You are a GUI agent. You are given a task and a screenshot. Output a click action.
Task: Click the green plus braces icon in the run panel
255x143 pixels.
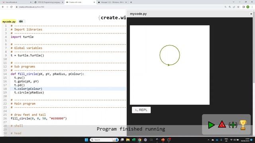tap(233, 125)
